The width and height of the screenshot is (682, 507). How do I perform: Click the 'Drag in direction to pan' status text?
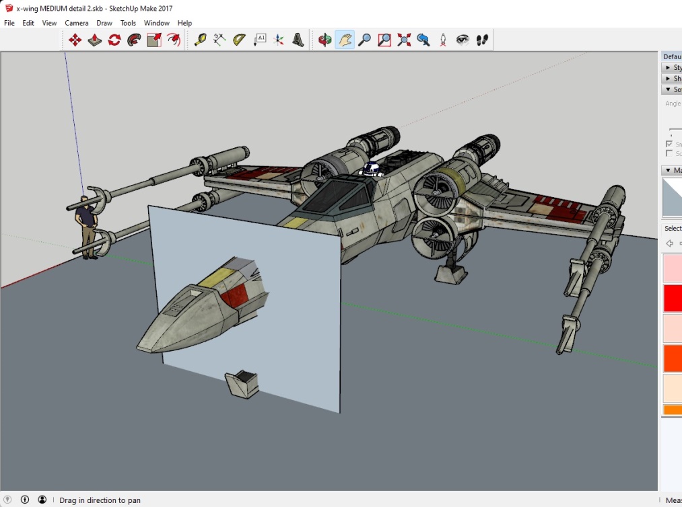[100, 500]
